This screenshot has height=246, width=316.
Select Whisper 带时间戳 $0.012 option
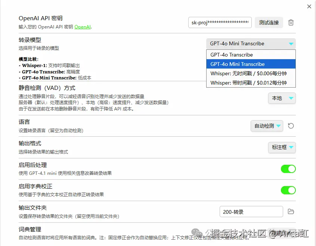251,83
